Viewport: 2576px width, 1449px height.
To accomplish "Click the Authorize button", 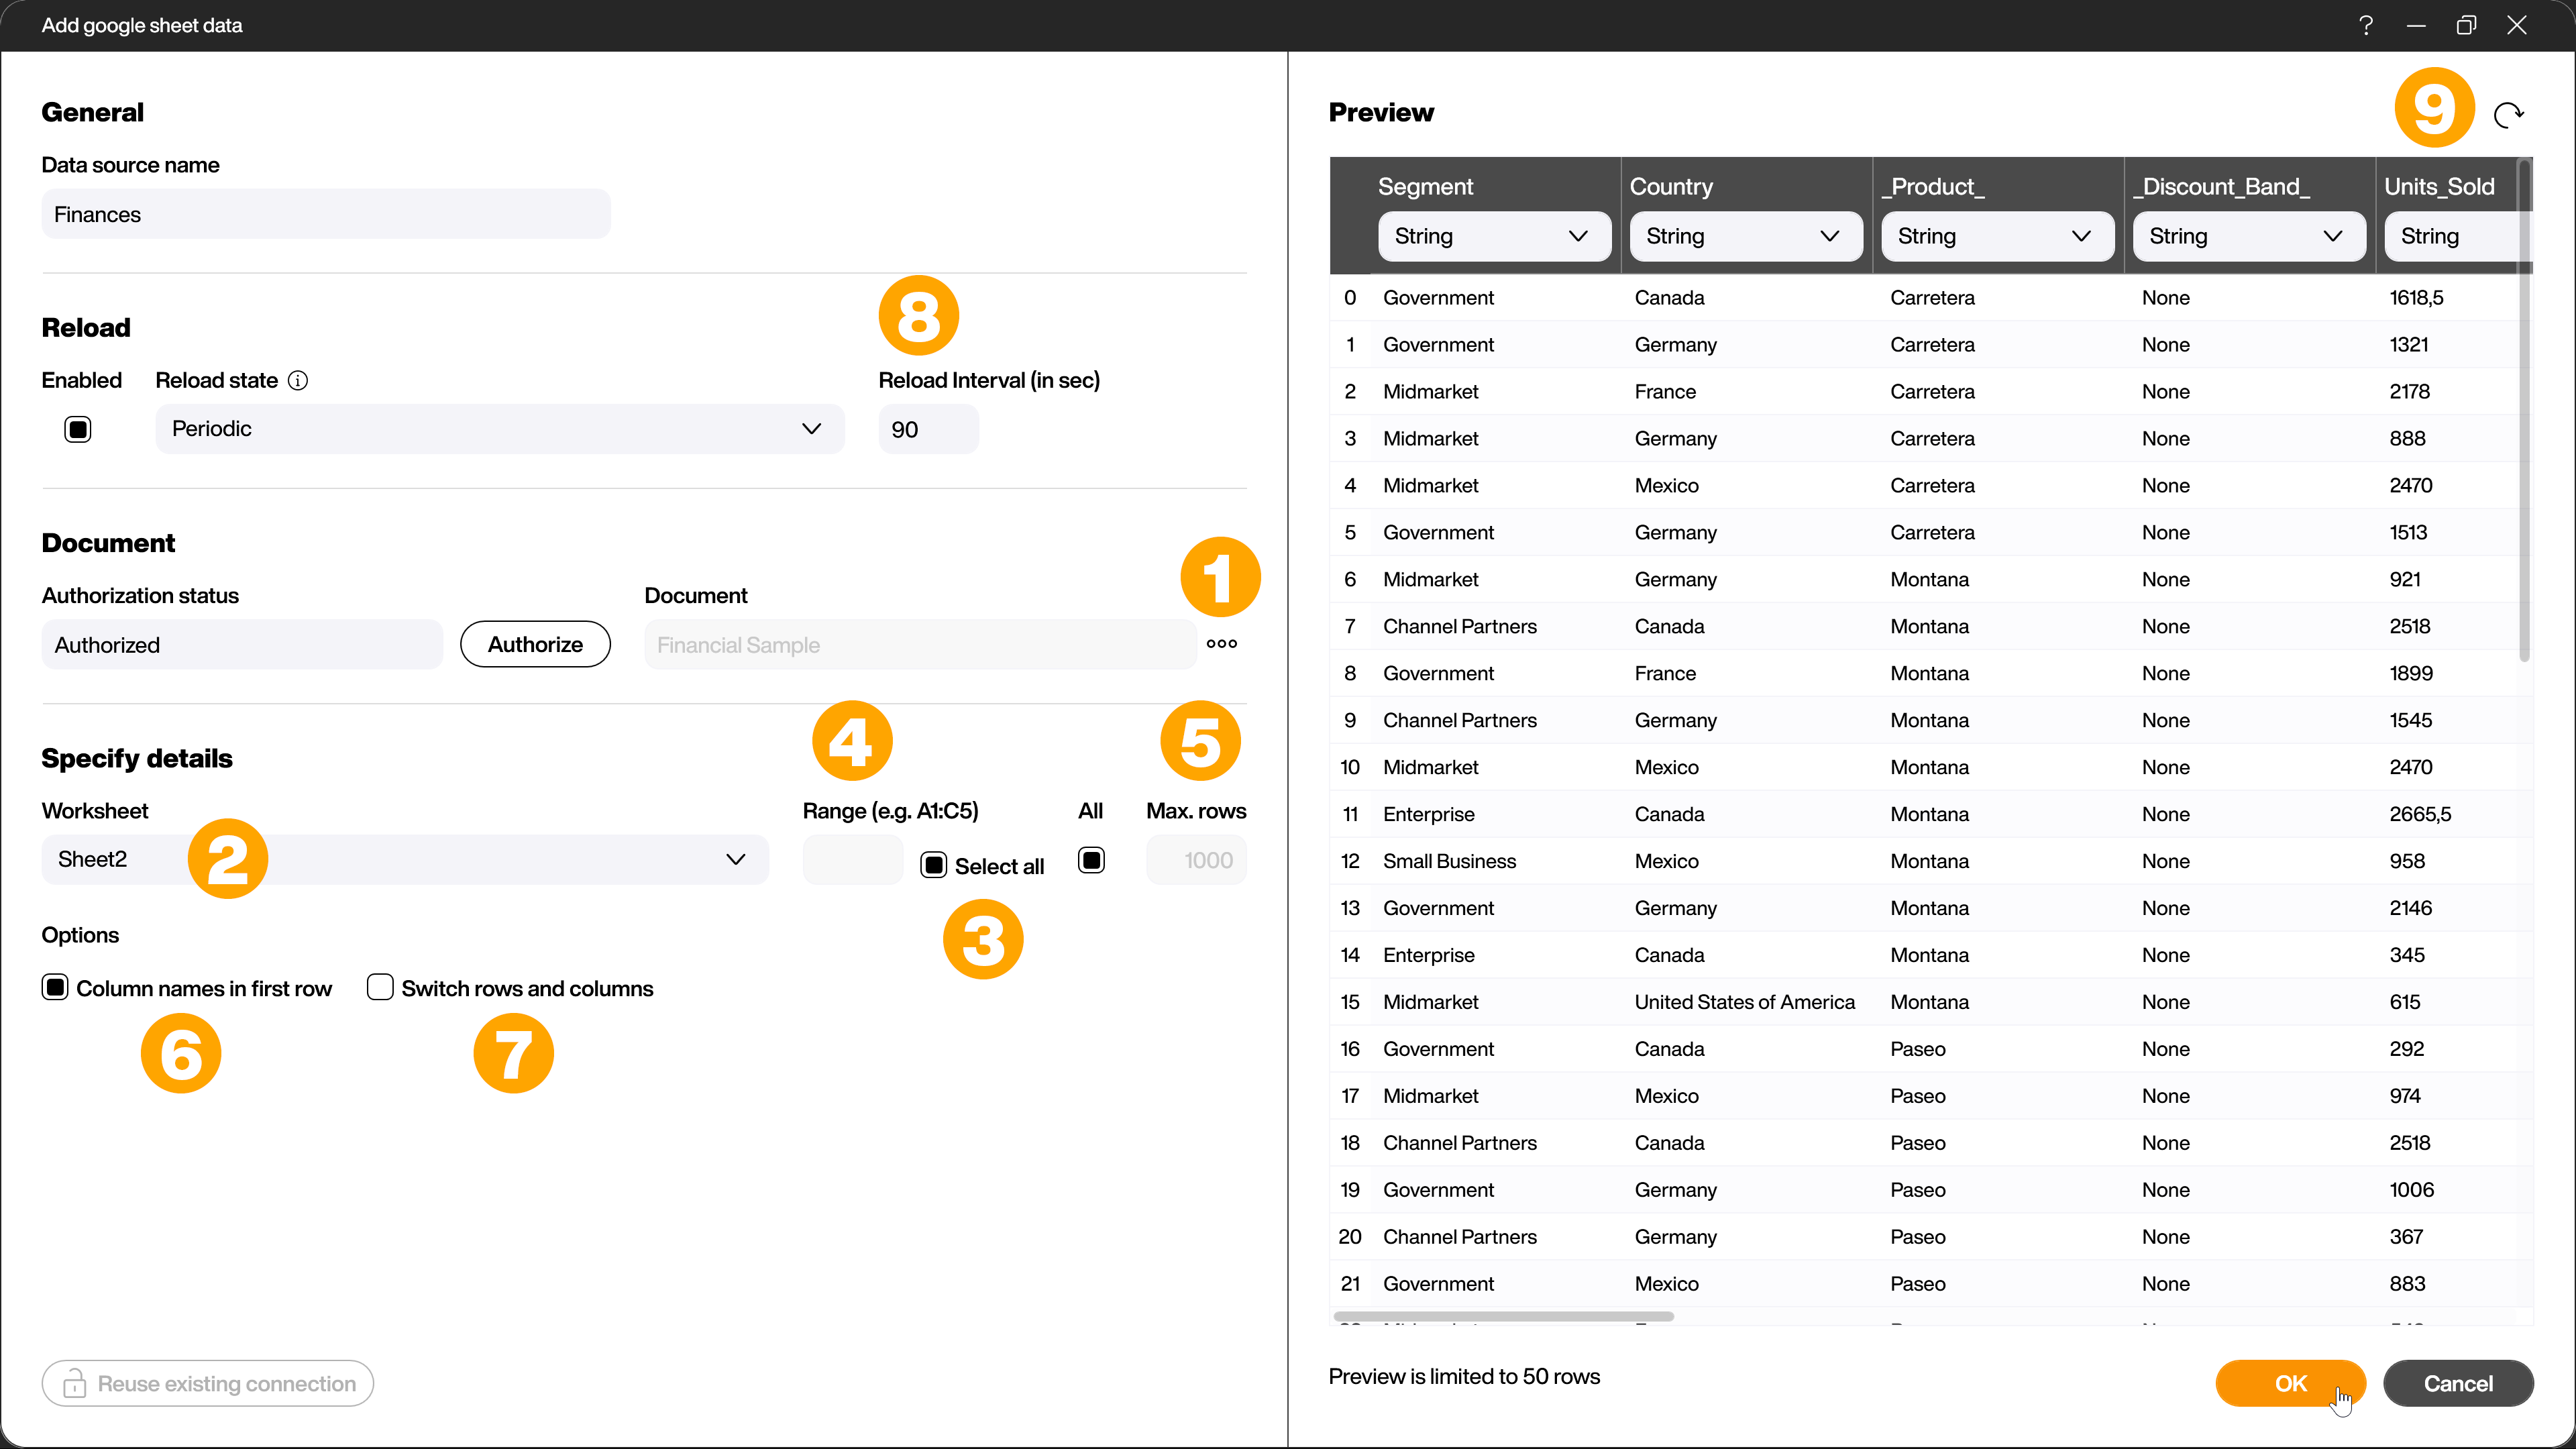I will point(535,645).
